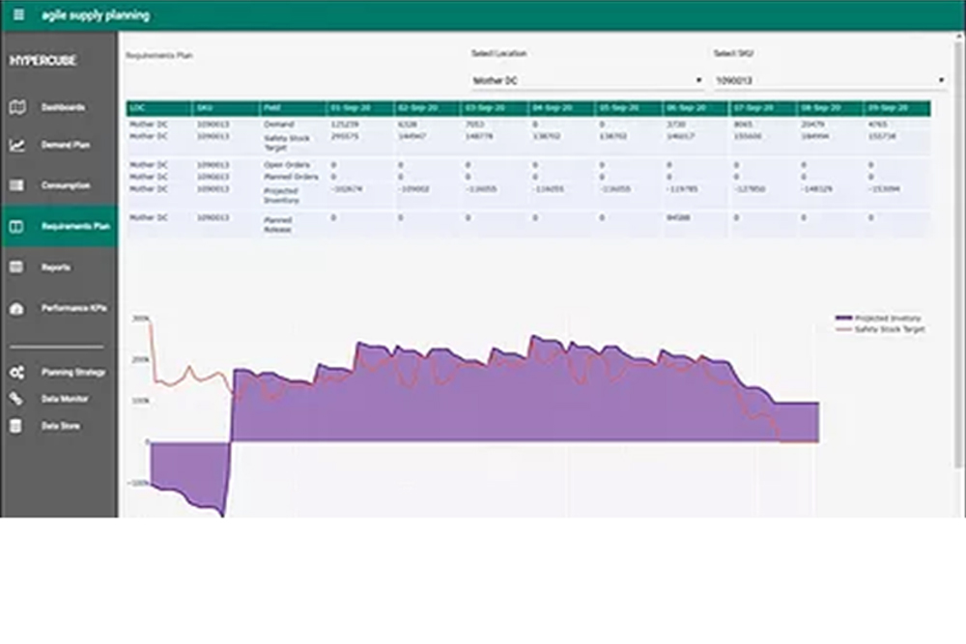Click Demand value 125239 for 01 Sep
The image size is (966, 644).
[x=345, y=125]
